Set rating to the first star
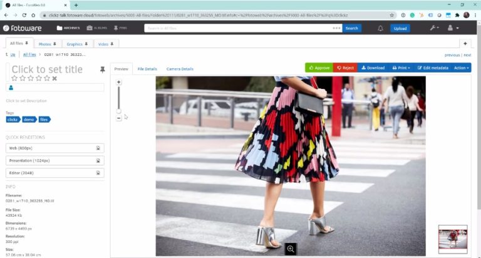Viewport: 481px width, 258px height. point(14,78)
